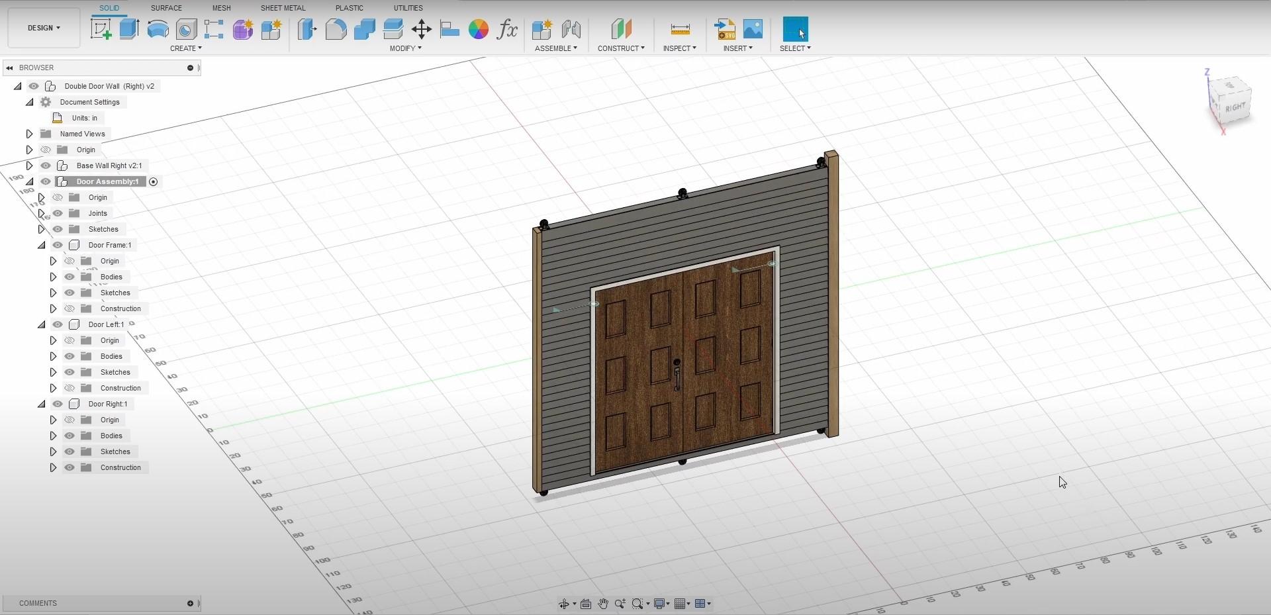Select the Create Sketch tool icon
This screenshot has height=615, width=1271.
(101, 29)
